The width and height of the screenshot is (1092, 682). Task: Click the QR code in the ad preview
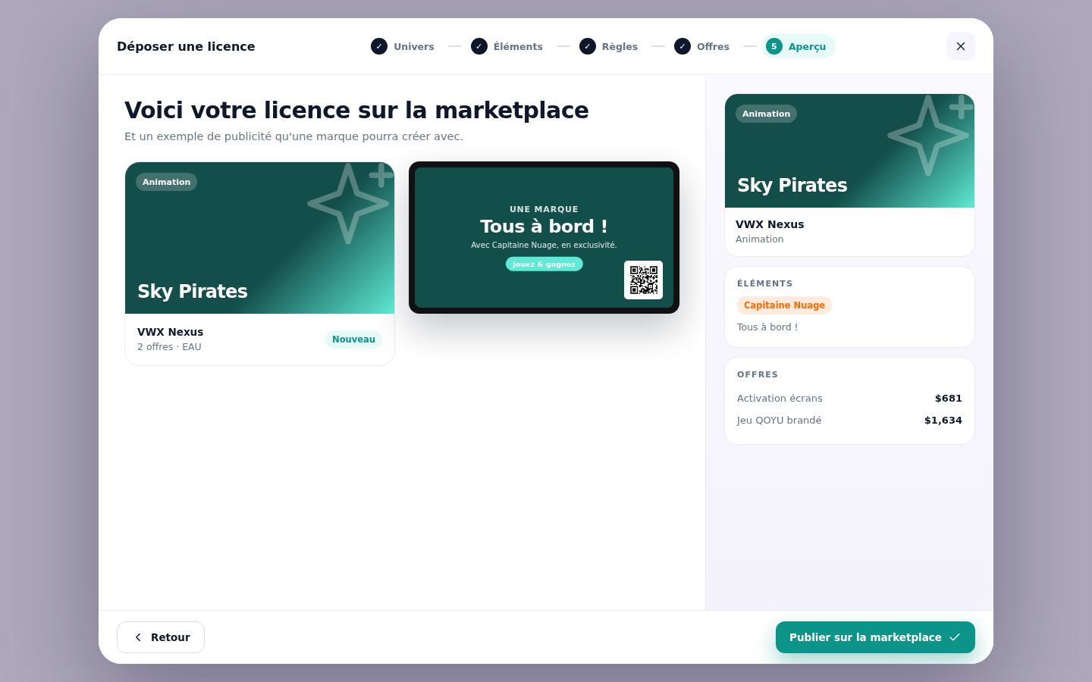pos(643,280)
